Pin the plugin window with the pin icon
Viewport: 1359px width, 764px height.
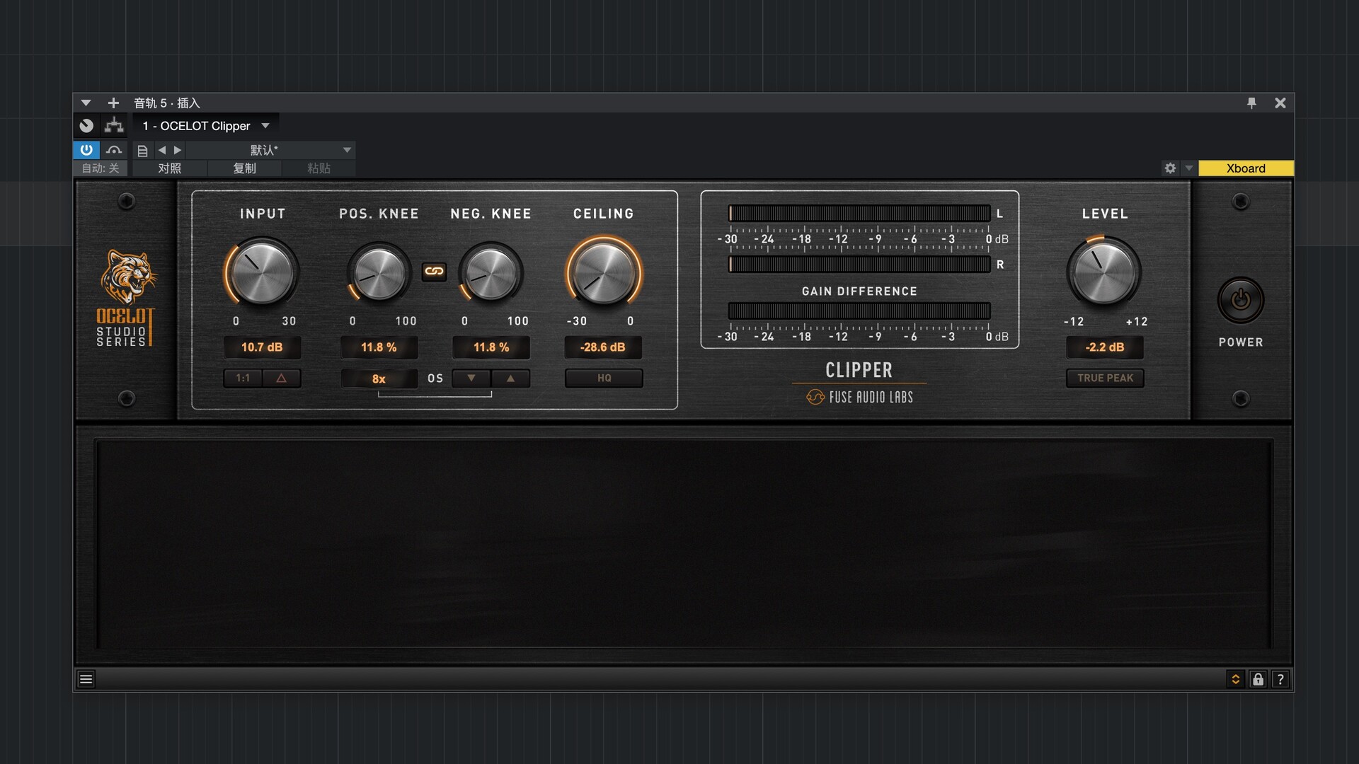[x=1251, y=103]
